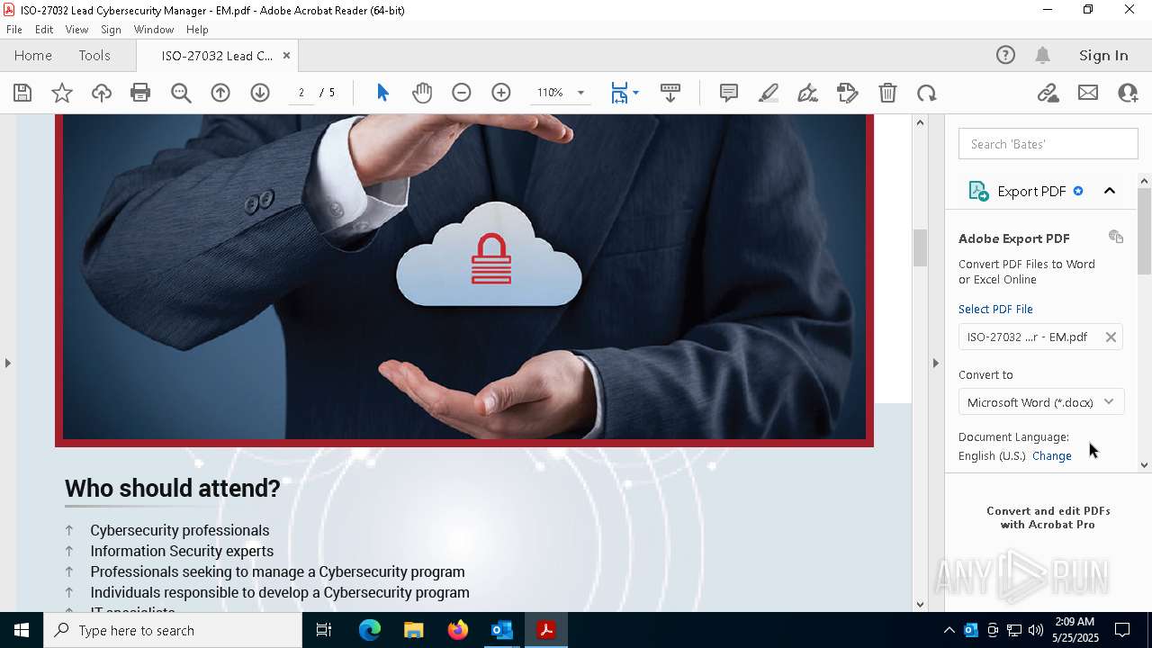This screenshot has width=1152, height=648.
Task: Bookmark document with the star icon
Action: pyautogui.click(x=62, y=93)
